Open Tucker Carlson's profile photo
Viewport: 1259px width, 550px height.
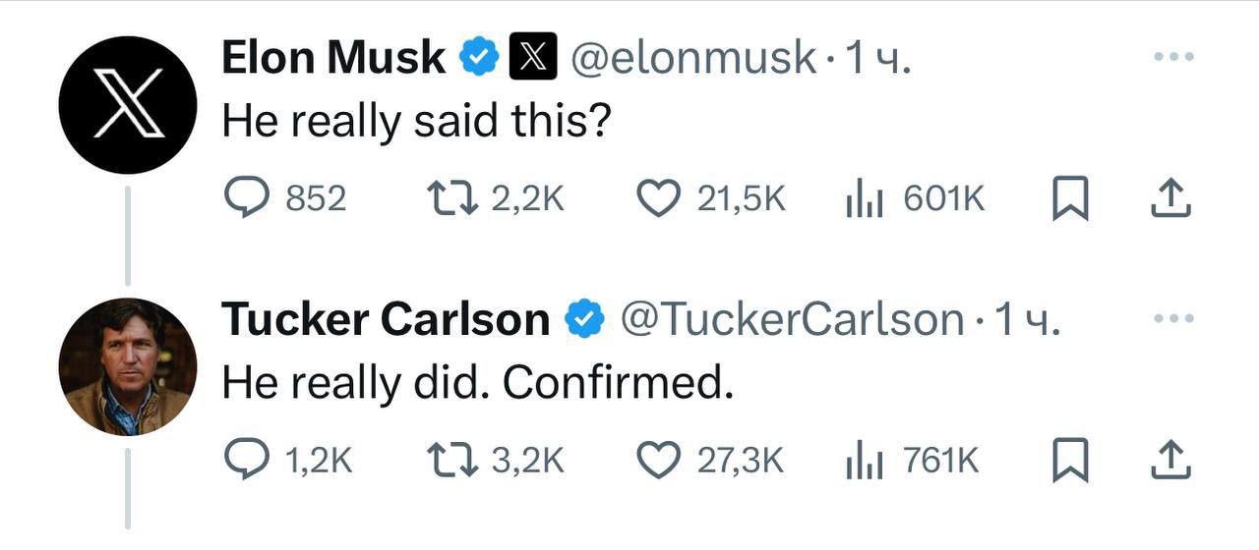click(128, 366)
